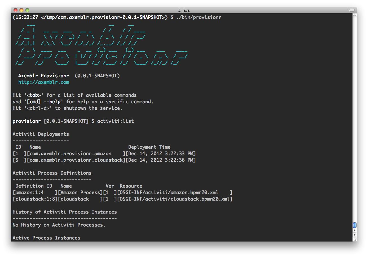Click '(0.0.1-SNAPSHOT)' after Axemblr Provisionr
This screenshot has height=257, width=368.
click(x=97, y=76)
